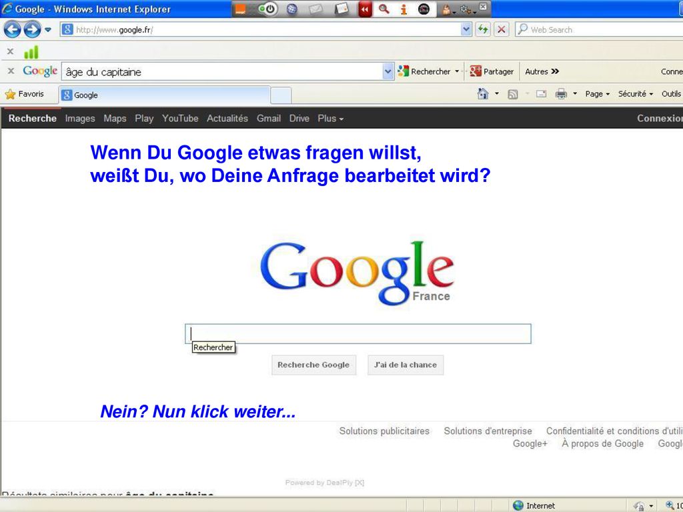Expand the address bar URL dropdown
683x512 pixels.
click(466, 29)
